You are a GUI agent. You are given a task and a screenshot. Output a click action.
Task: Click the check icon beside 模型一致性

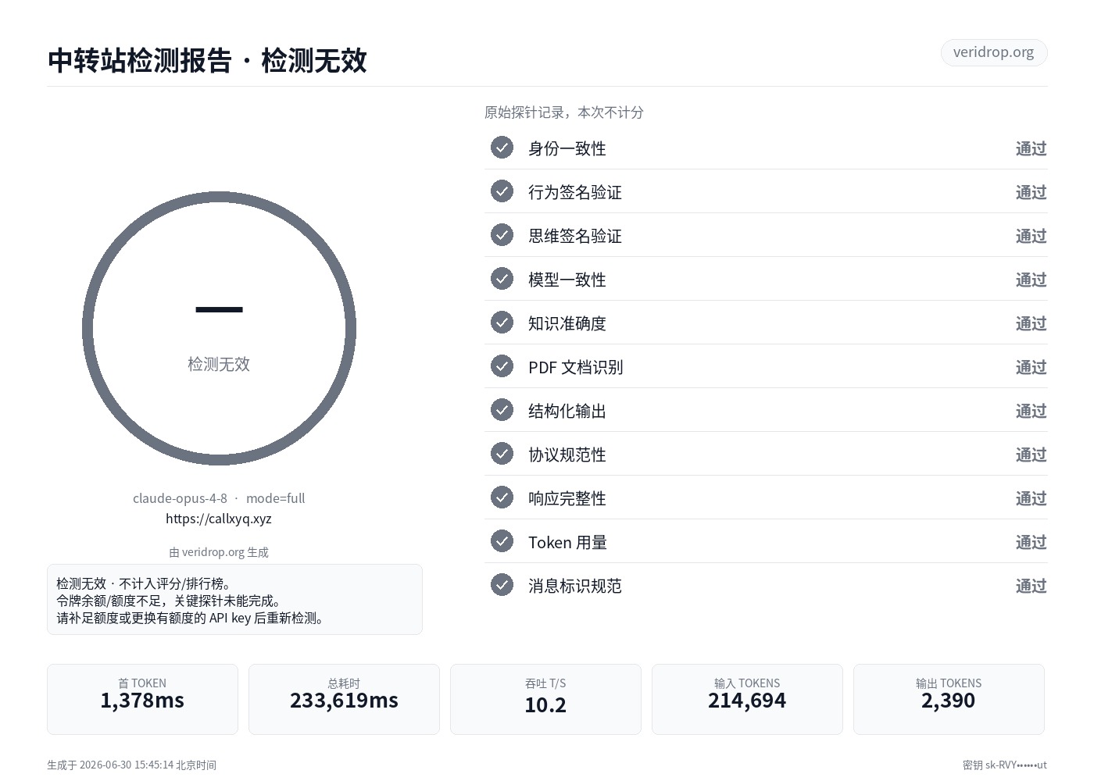tap(502, 279)
